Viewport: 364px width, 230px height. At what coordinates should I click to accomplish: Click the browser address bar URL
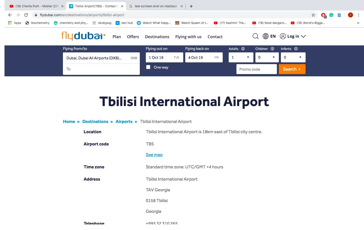click(82, 15)
